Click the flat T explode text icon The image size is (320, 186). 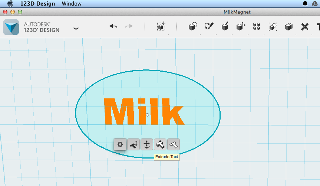[x=174, y=144]
